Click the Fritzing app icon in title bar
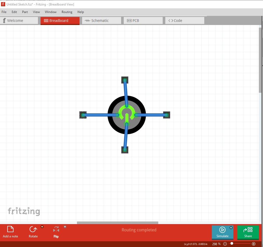The image size is (263, 247). 3,4
